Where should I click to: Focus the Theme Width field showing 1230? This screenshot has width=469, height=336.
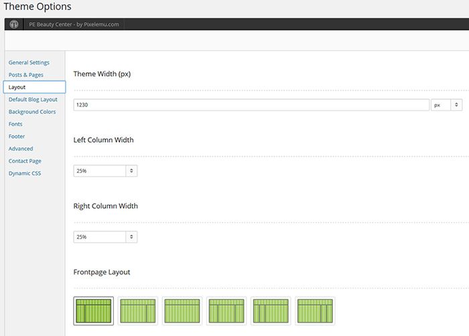pos(251,105)
